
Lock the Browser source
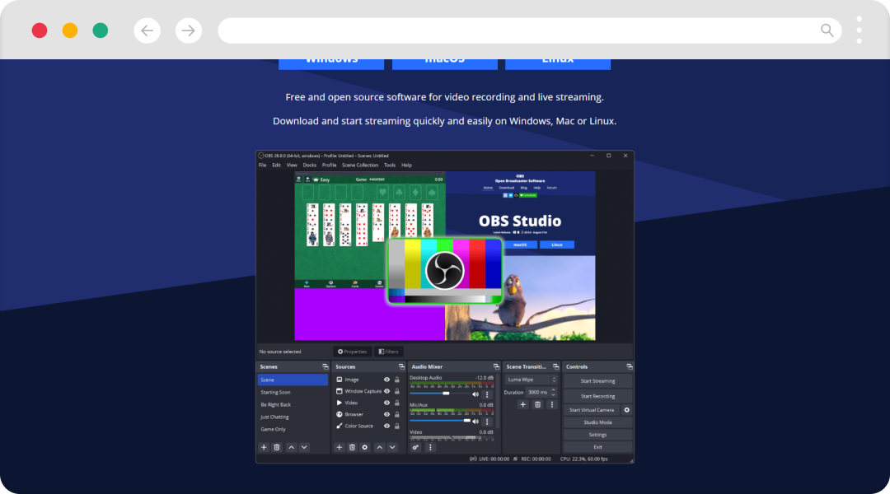pos(397,415)
